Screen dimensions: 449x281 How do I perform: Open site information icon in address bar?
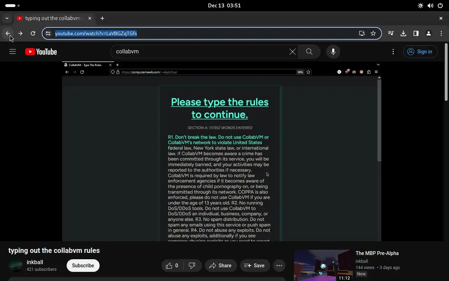click(x=48, y=33)
